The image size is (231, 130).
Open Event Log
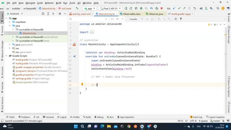click(x=196, y=117)
